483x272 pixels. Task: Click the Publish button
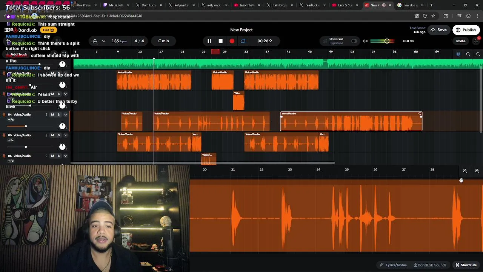[466, 30]
